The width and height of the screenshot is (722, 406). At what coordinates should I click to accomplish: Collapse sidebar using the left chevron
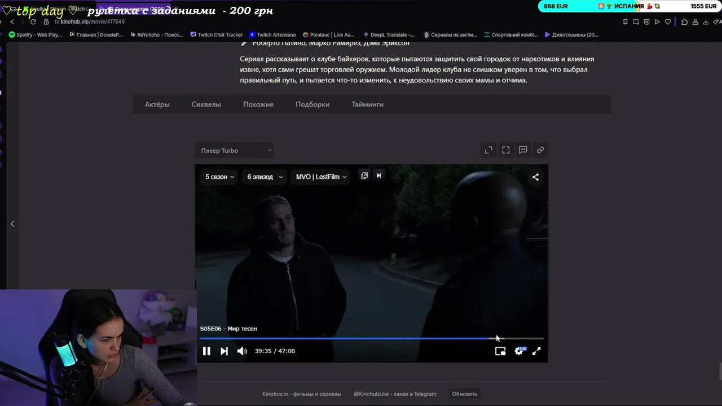point(12,224)
